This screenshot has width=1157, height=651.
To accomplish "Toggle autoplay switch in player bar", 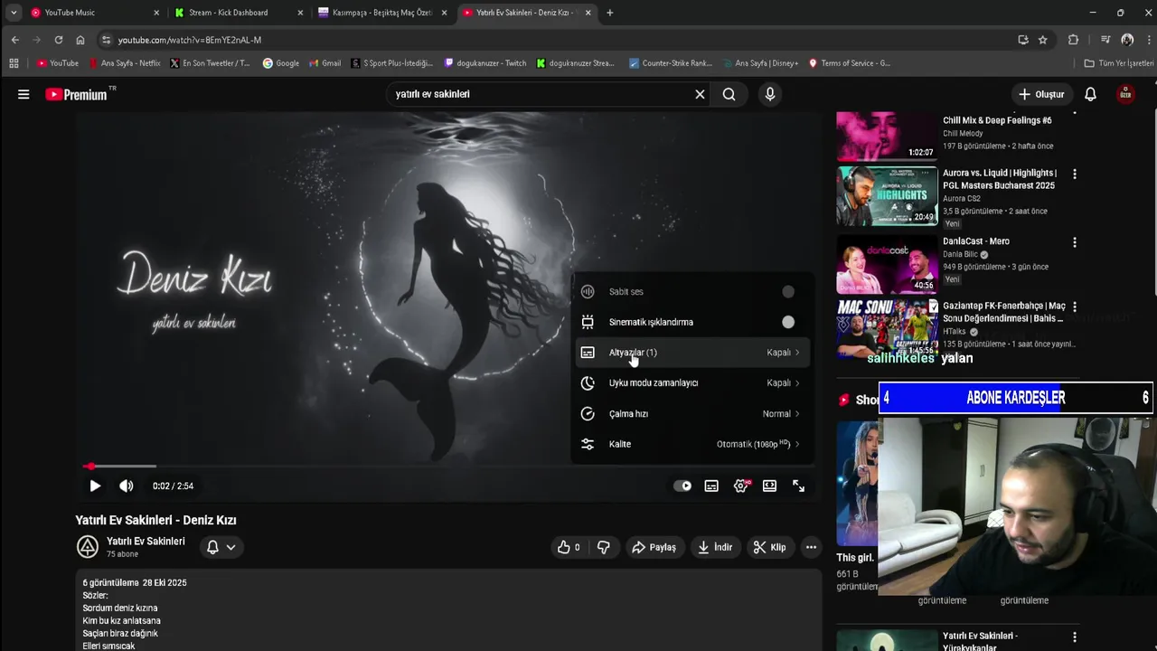I will click(682, 486).
